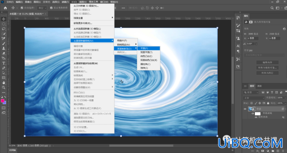Open the opacity 100% dropdown arrow
The width and height of the screenshot is (287, 153).
click(285, 98)
